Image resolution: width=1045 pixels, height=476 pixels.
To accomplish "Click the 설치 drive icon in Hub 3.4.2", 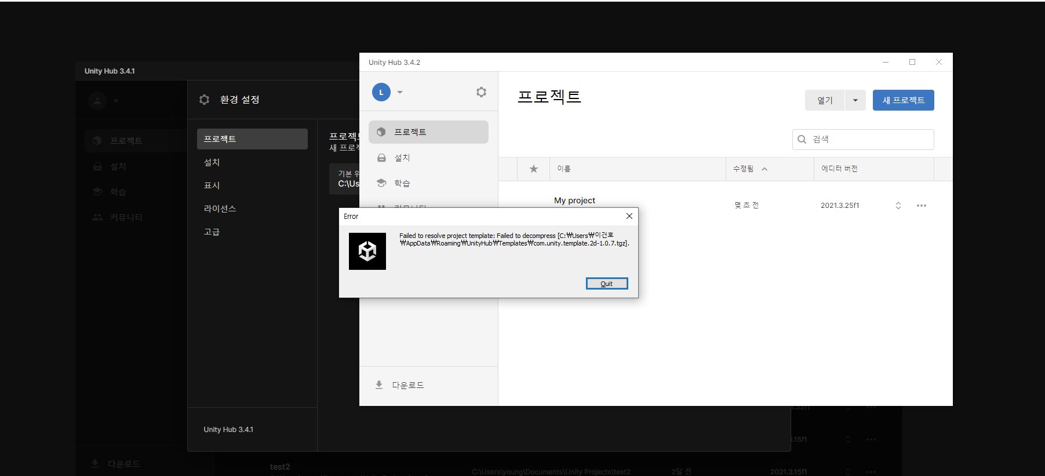I will [381, 158].
